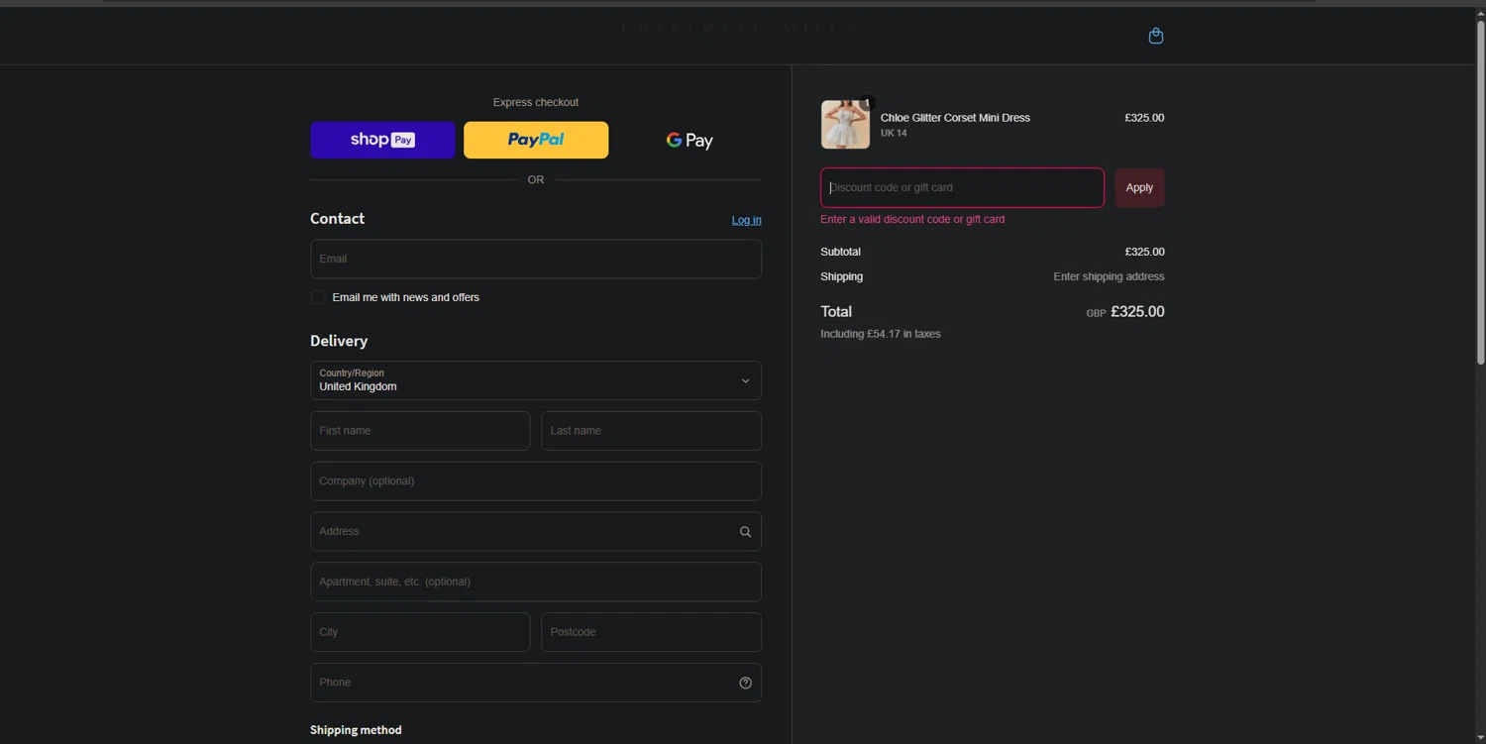Open the shopping bag cart icon
Image resolution: width=1486 pixels, height=744 pixels.
point(1155,36)
